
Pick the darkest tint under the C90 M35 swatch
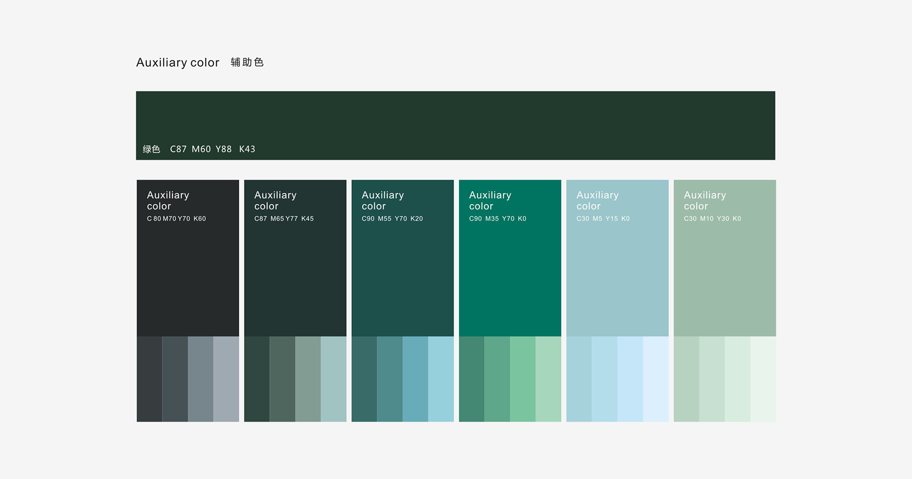click(472, 379)
